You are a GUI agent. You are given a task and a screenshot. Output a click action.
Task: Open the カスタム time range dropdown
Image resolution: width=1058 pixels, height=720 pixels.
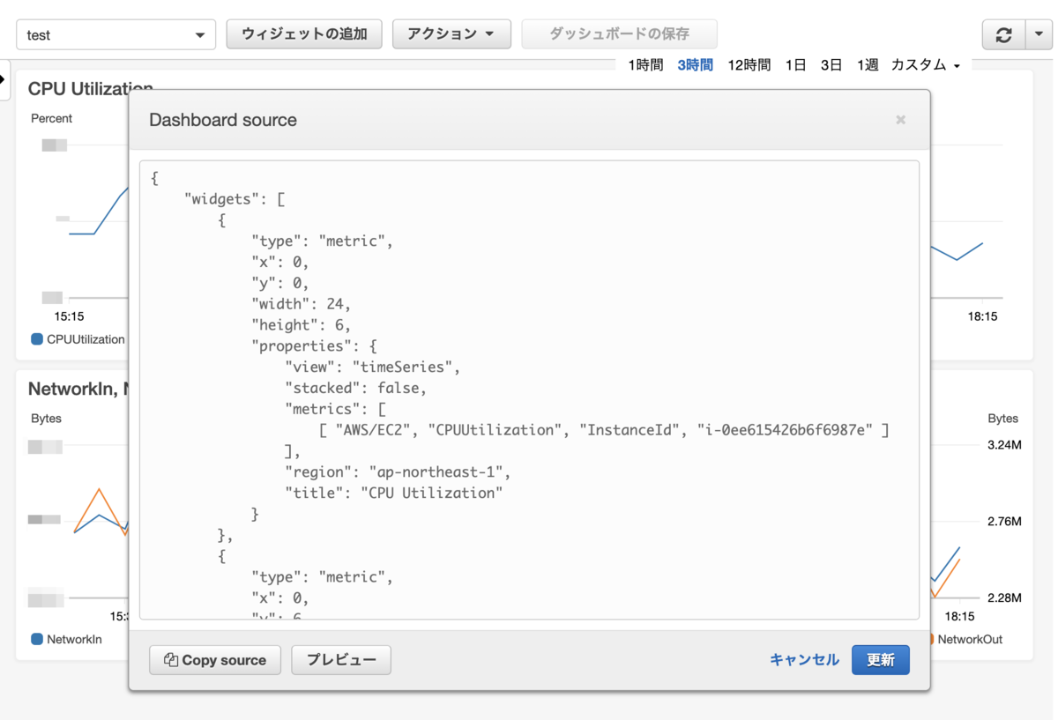click(926, 65)
